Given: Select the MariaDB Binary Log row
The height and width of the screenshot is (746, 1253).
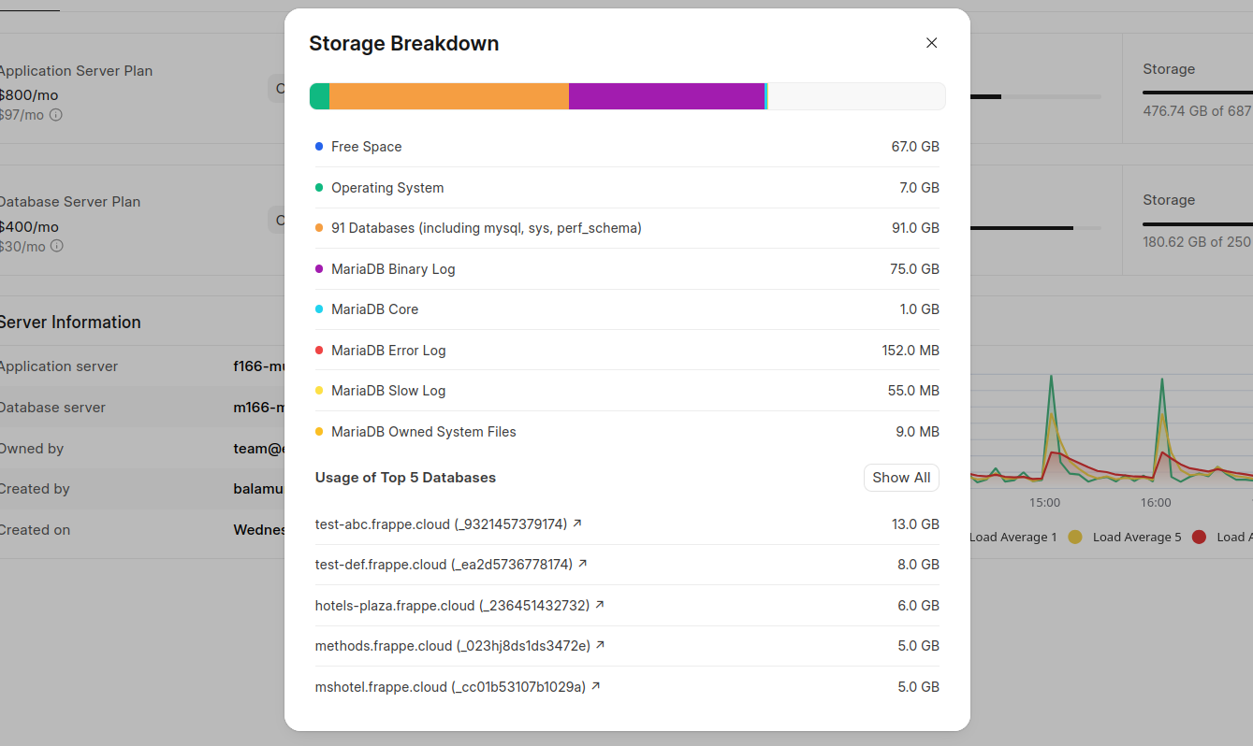Looking at the screenshot, I should 627,269.
